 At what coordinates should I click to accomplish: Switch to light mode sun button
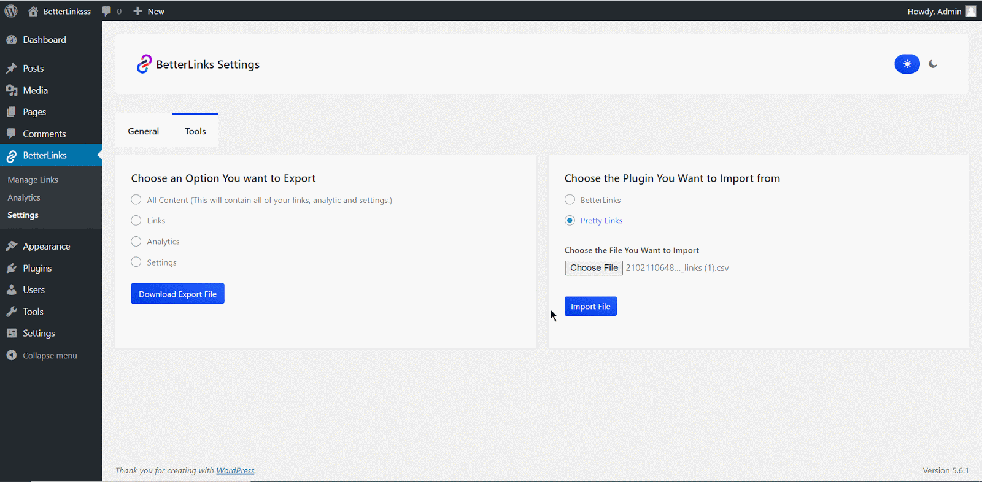coord(907,64)
